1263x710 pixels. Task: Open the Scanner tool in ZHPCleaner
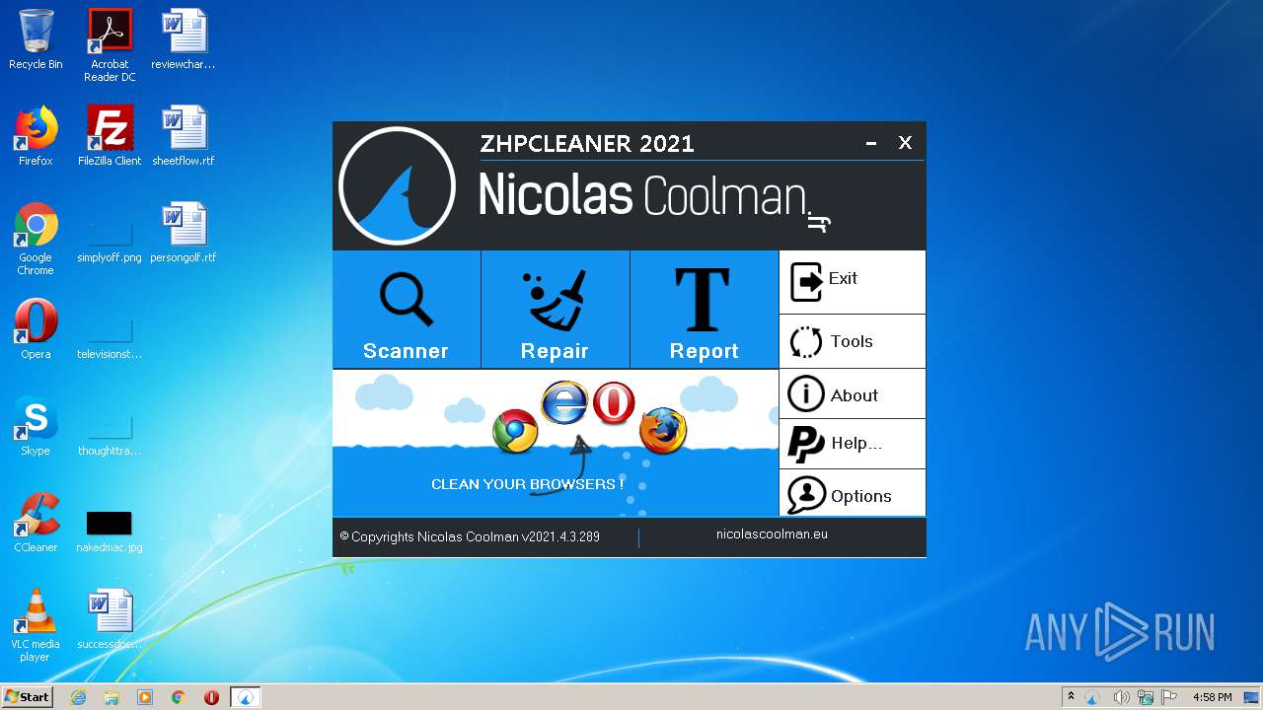click(x=406, y=310)
